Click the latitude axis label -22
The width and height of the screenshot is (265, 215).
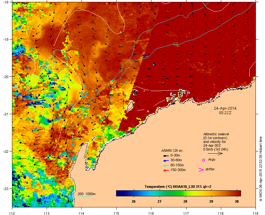coord(6,151)
